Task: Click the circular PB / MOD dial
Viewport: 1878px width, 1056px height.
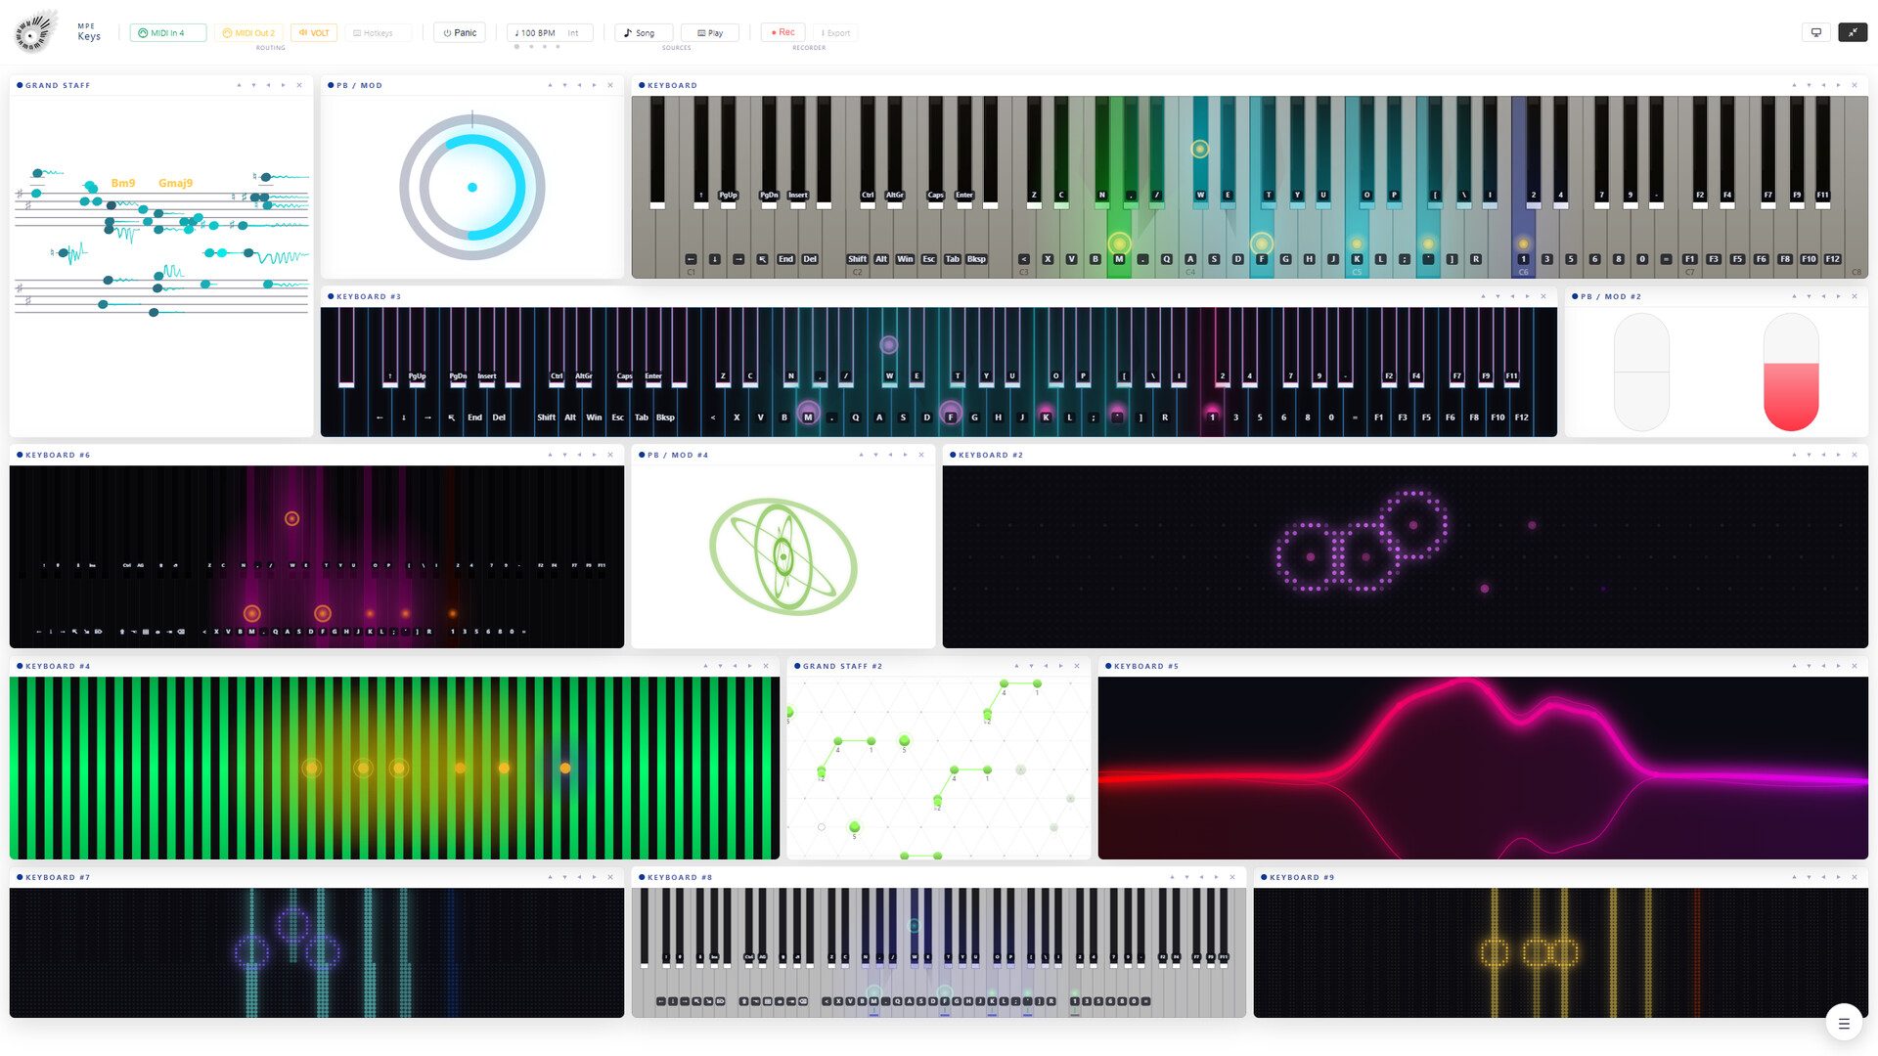Action: click(472, 187)
